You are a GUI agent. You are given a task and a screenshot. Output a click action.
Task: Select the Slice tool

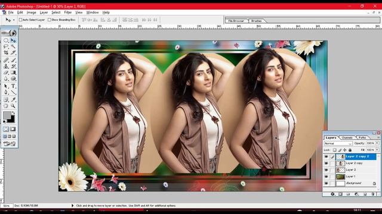[13, 52]
